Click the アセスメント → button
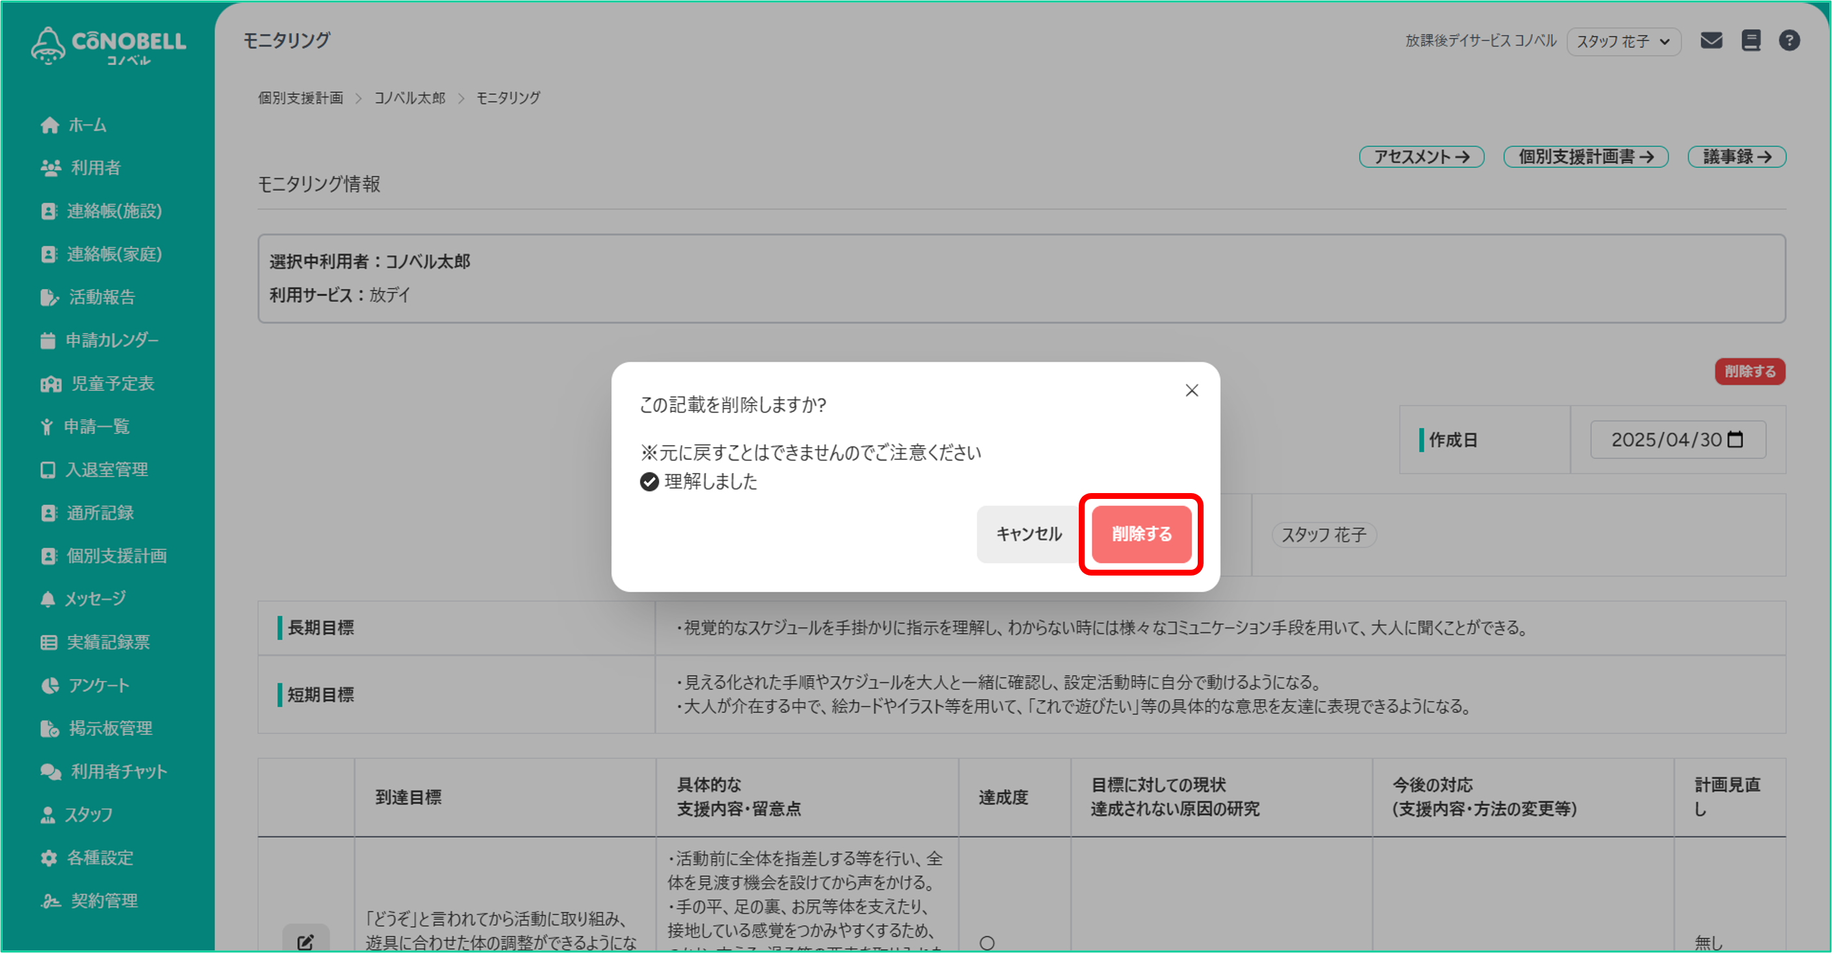Image resolution: width=1832 pixels, height=953 pixels. pyautogui.click(x=1421, y=157)
